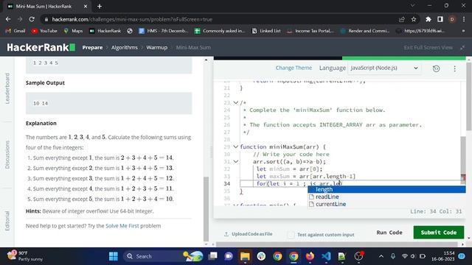
Task: Open the volume control in system tray
Action: point(413,256)
